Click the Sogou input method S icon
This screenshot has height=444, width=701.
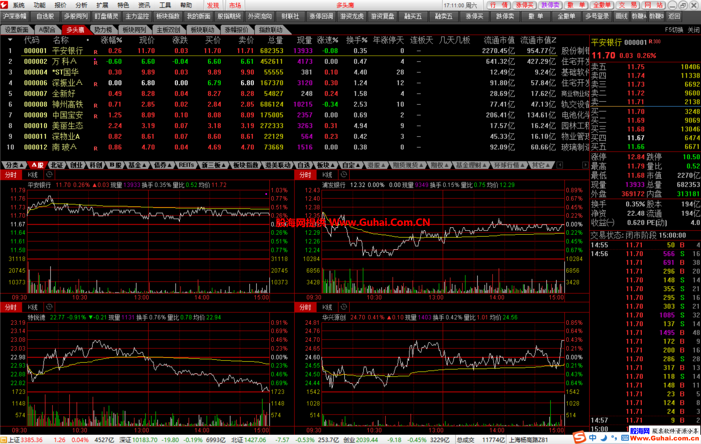click(579, 437)
